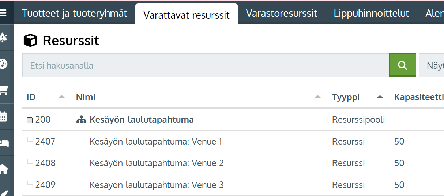
Task: Click the rocket icon in sidebar
Action: [x=4, y=38]
